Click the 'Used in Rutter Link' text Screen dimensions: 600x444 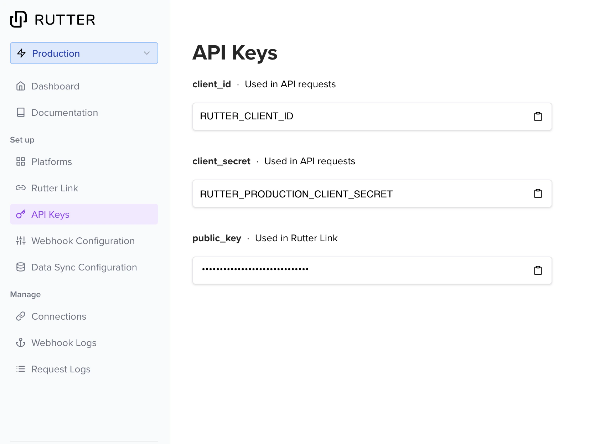[296, 238]
